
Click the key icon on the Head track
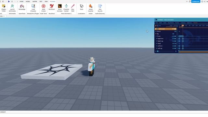pyautogui.click(x=175, y=44)
